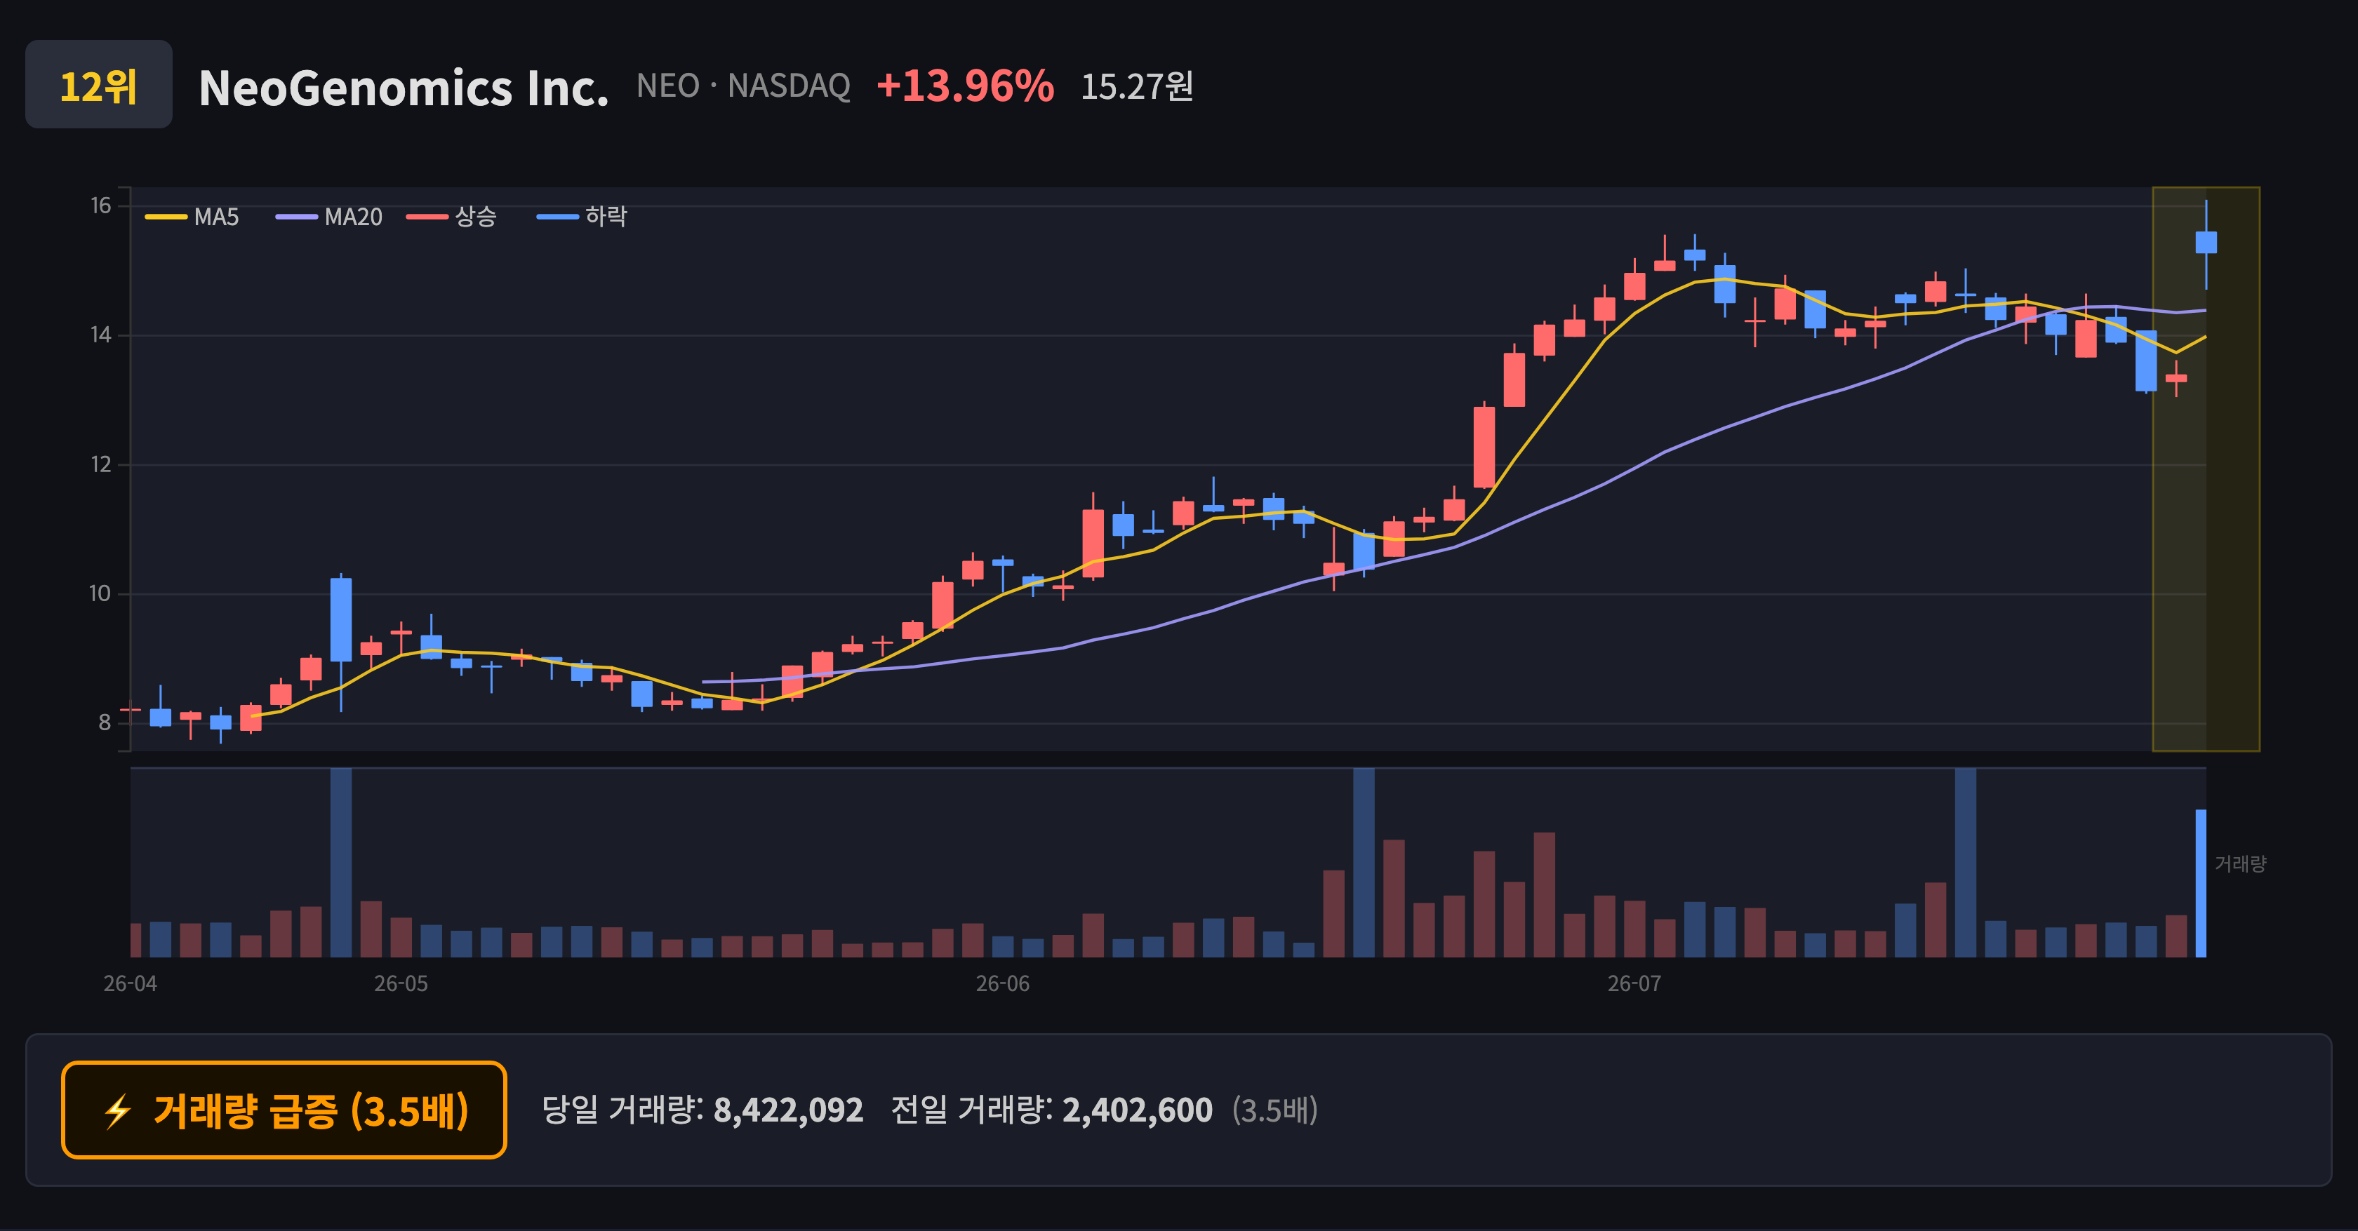The width and height of the screenshot is (2358, 1231).
Task: Toggle the MA20 legend entry
Action: 330,217
